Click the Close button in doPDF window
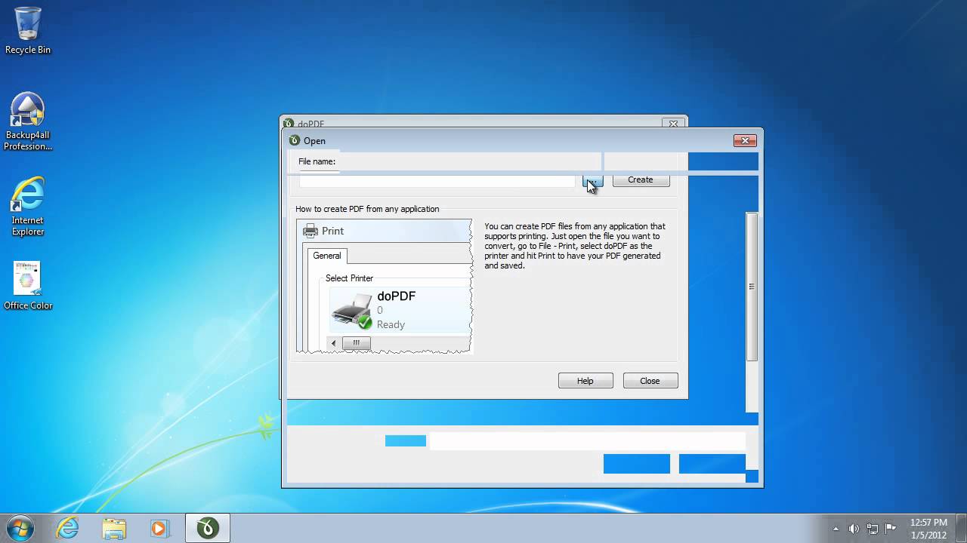The image size is (967, 543). point(650,381)
